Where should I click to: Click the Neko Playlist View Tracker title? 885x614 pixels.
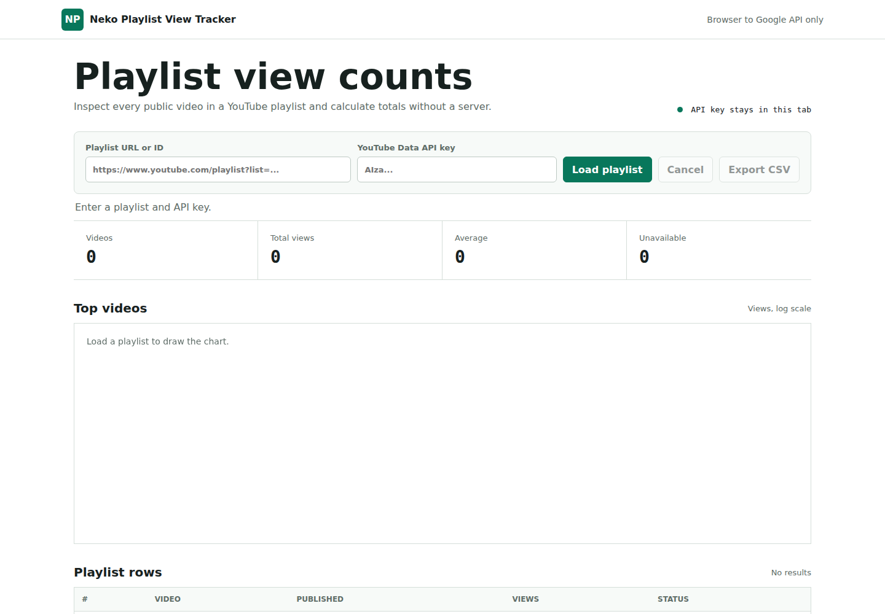(x=163, y=20)
